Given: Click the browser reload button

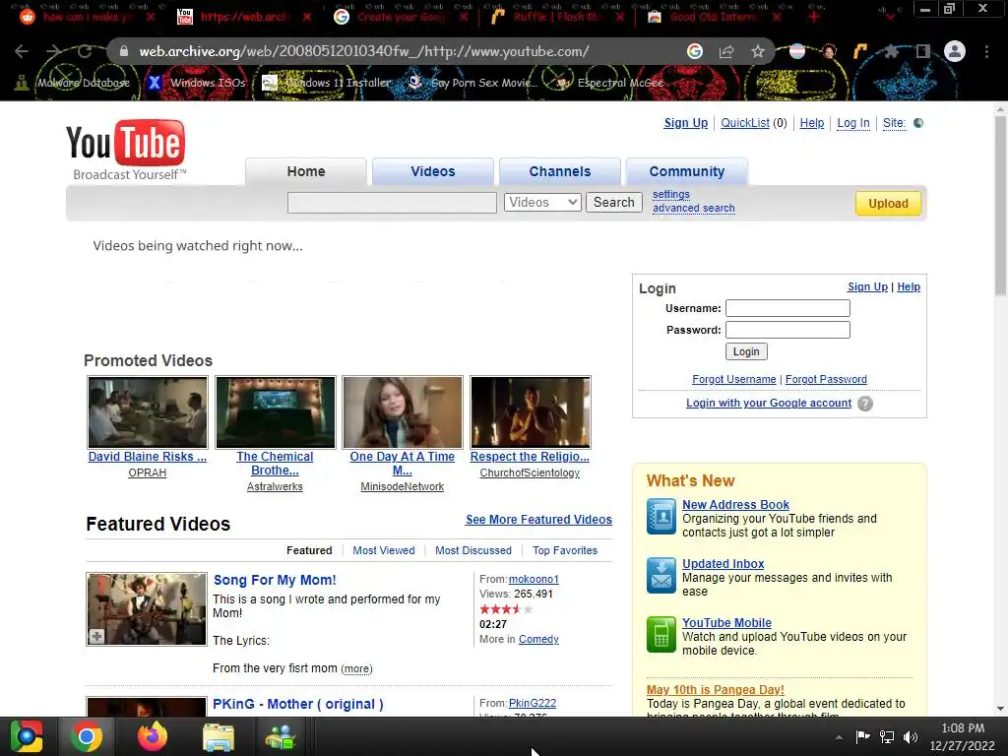Looking at the screenshot, I should [85, 51].
